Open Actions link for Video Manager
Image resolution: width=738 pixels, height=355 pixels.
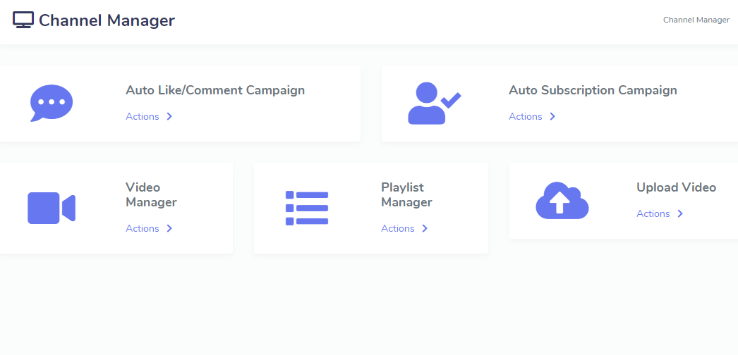(142, 228)
